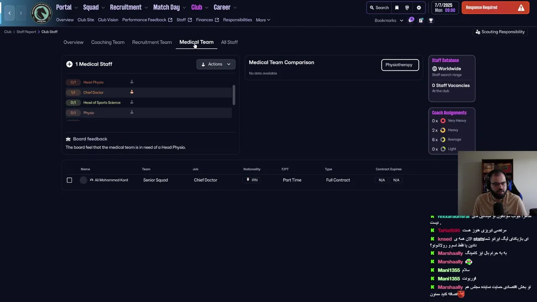Click Staff Report in the breadcrumb
Screen dimensions: 537x302
click(26, 32)
